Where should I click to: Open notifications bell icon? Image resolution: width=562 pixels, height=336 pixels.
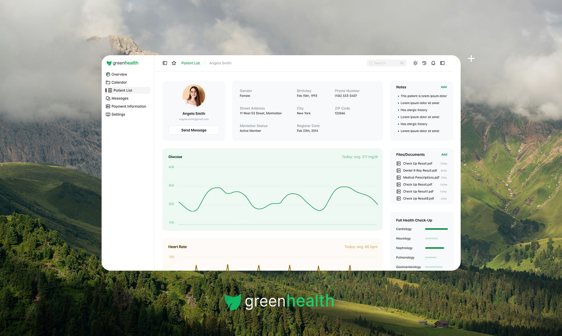pyautogui.click(x=433, y=63)
